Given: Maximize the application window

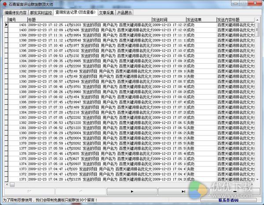Looking at the screenshot, I should pos(244,4).
